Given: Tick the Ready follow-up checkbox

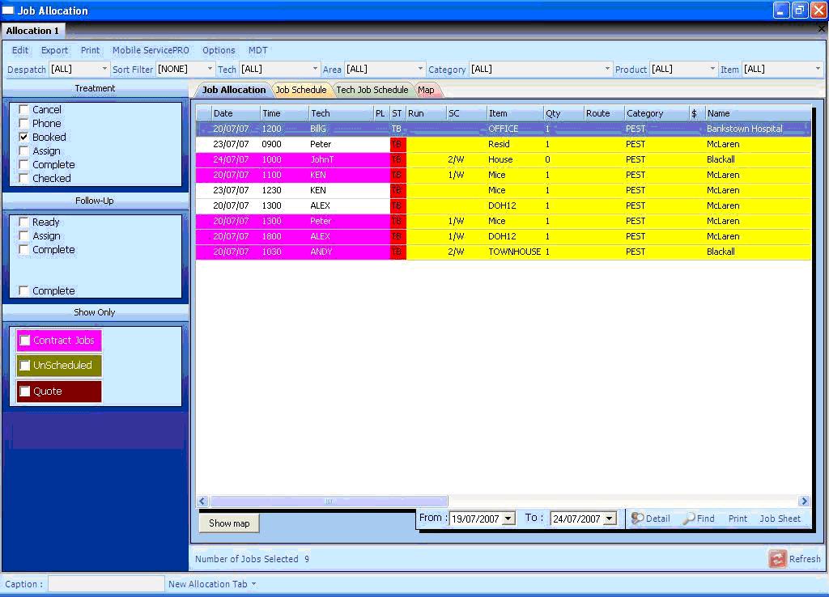Looking at the screenshot, I should pos(24,222).
